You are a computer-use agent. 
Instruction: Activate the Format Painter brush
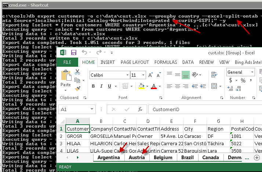pos(77,88)
